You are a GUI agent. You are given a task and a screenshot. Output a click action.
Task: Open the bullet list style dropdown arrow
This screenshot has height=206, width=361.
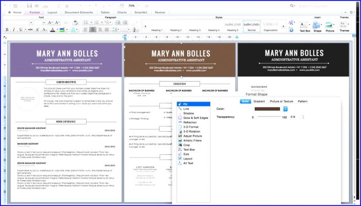(91, 23)
